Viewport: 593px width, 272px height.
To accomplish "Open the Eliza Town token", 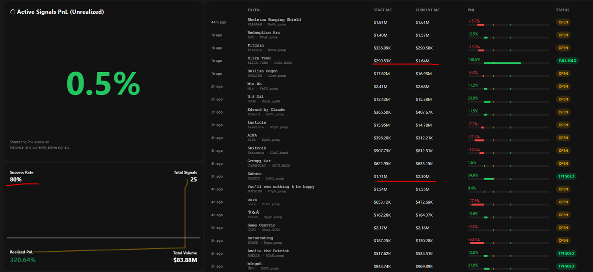I will click(x=259, y=58).
